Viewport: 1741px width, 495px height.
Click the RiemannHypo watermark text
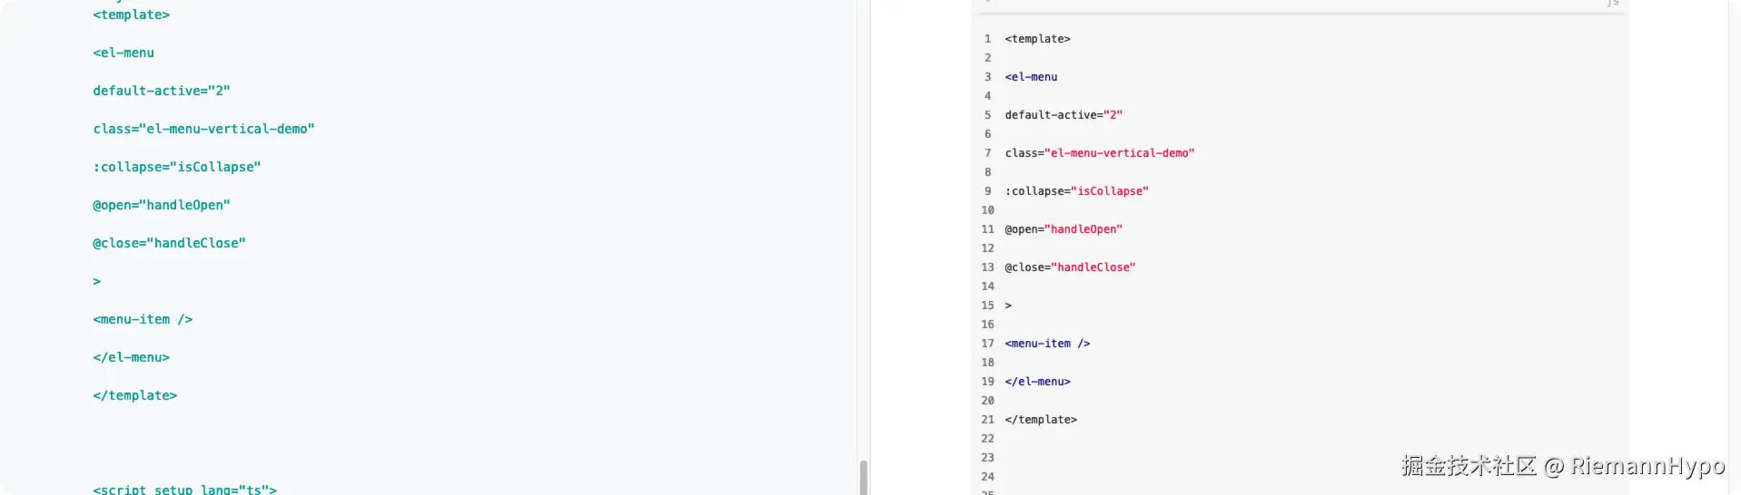click(x=1647, y=466)
